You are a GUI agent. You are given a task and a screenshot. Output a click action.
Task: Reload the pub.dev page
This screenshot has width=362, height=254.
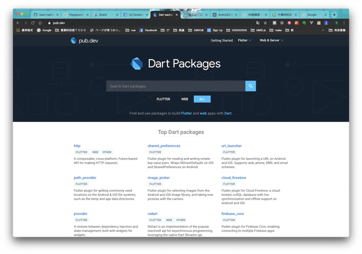click(x=33, y=23)
